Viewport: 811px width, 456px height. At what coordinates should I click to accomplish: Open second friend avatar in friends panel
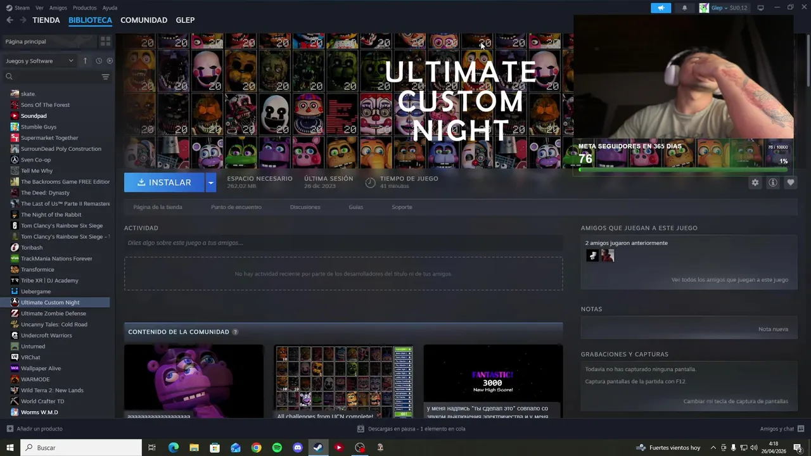pos(608,255)
